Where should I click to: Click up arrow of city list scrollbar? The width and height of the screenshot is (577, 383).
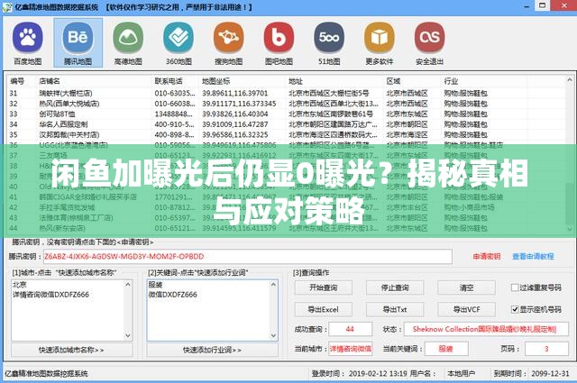(128, 285)
